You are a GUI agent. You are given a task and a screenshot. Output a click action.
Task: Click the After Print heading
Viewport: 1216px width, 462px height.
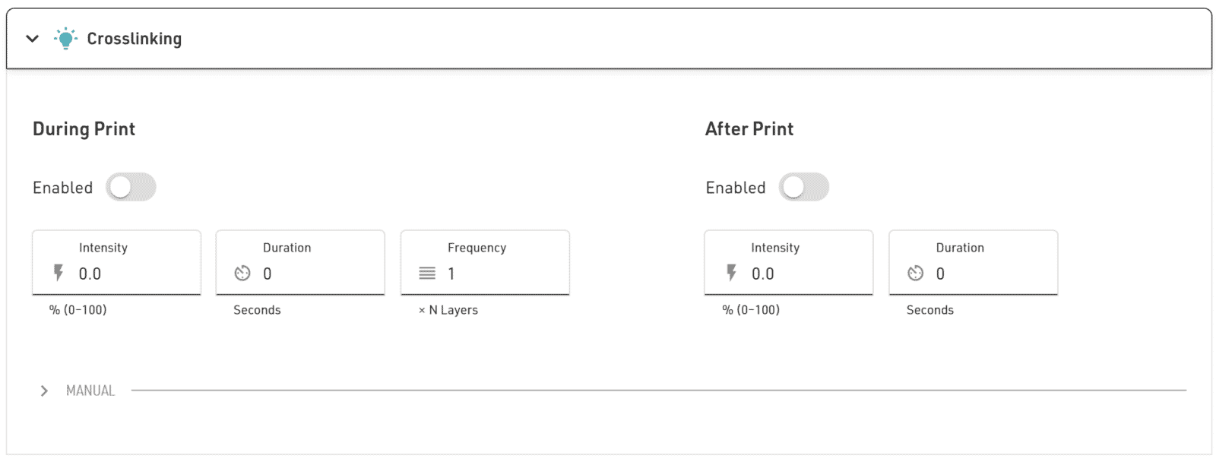pos(749,129)
